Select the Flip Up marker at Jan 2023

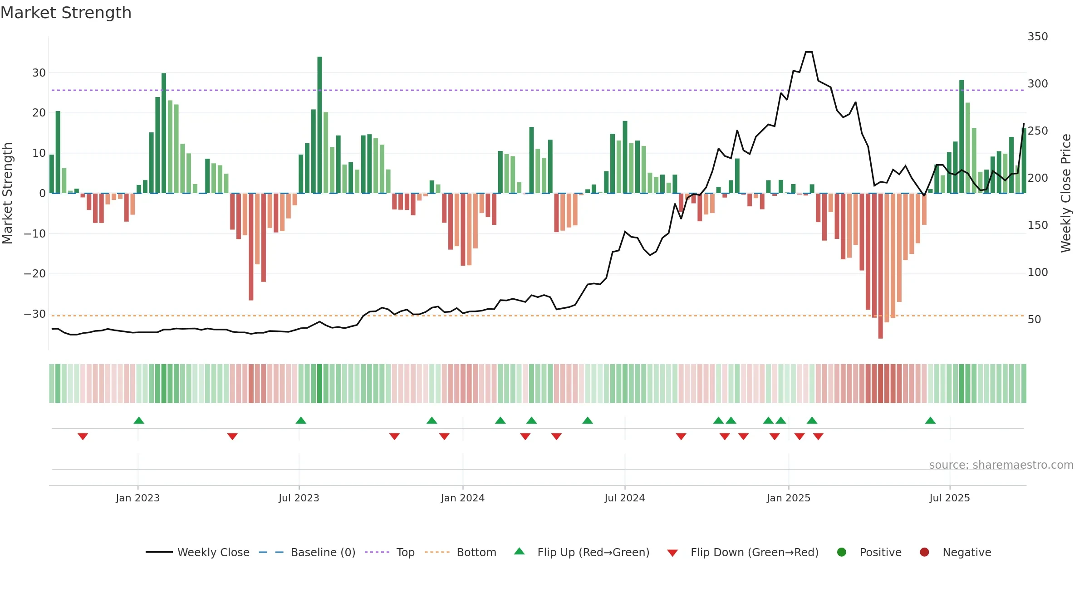click(139, 420)
